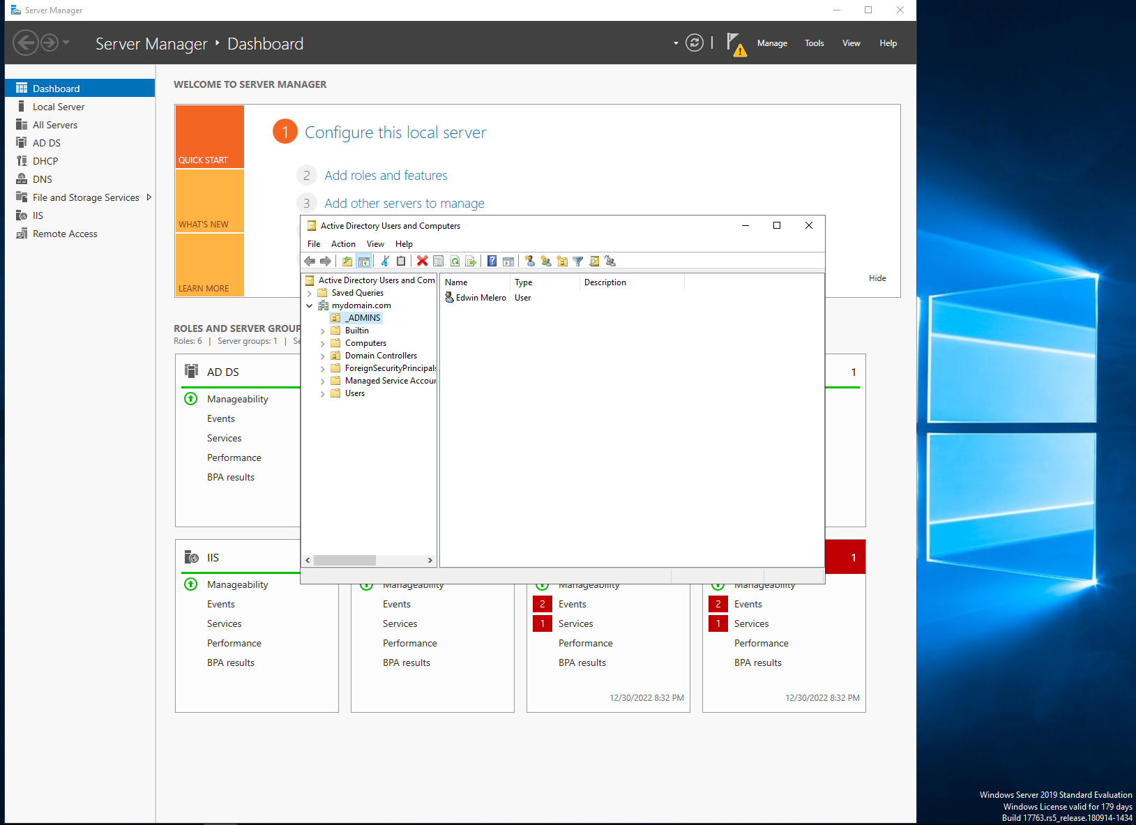Toggle the export list icon
Screen dimensions: 1136x825
471,261
